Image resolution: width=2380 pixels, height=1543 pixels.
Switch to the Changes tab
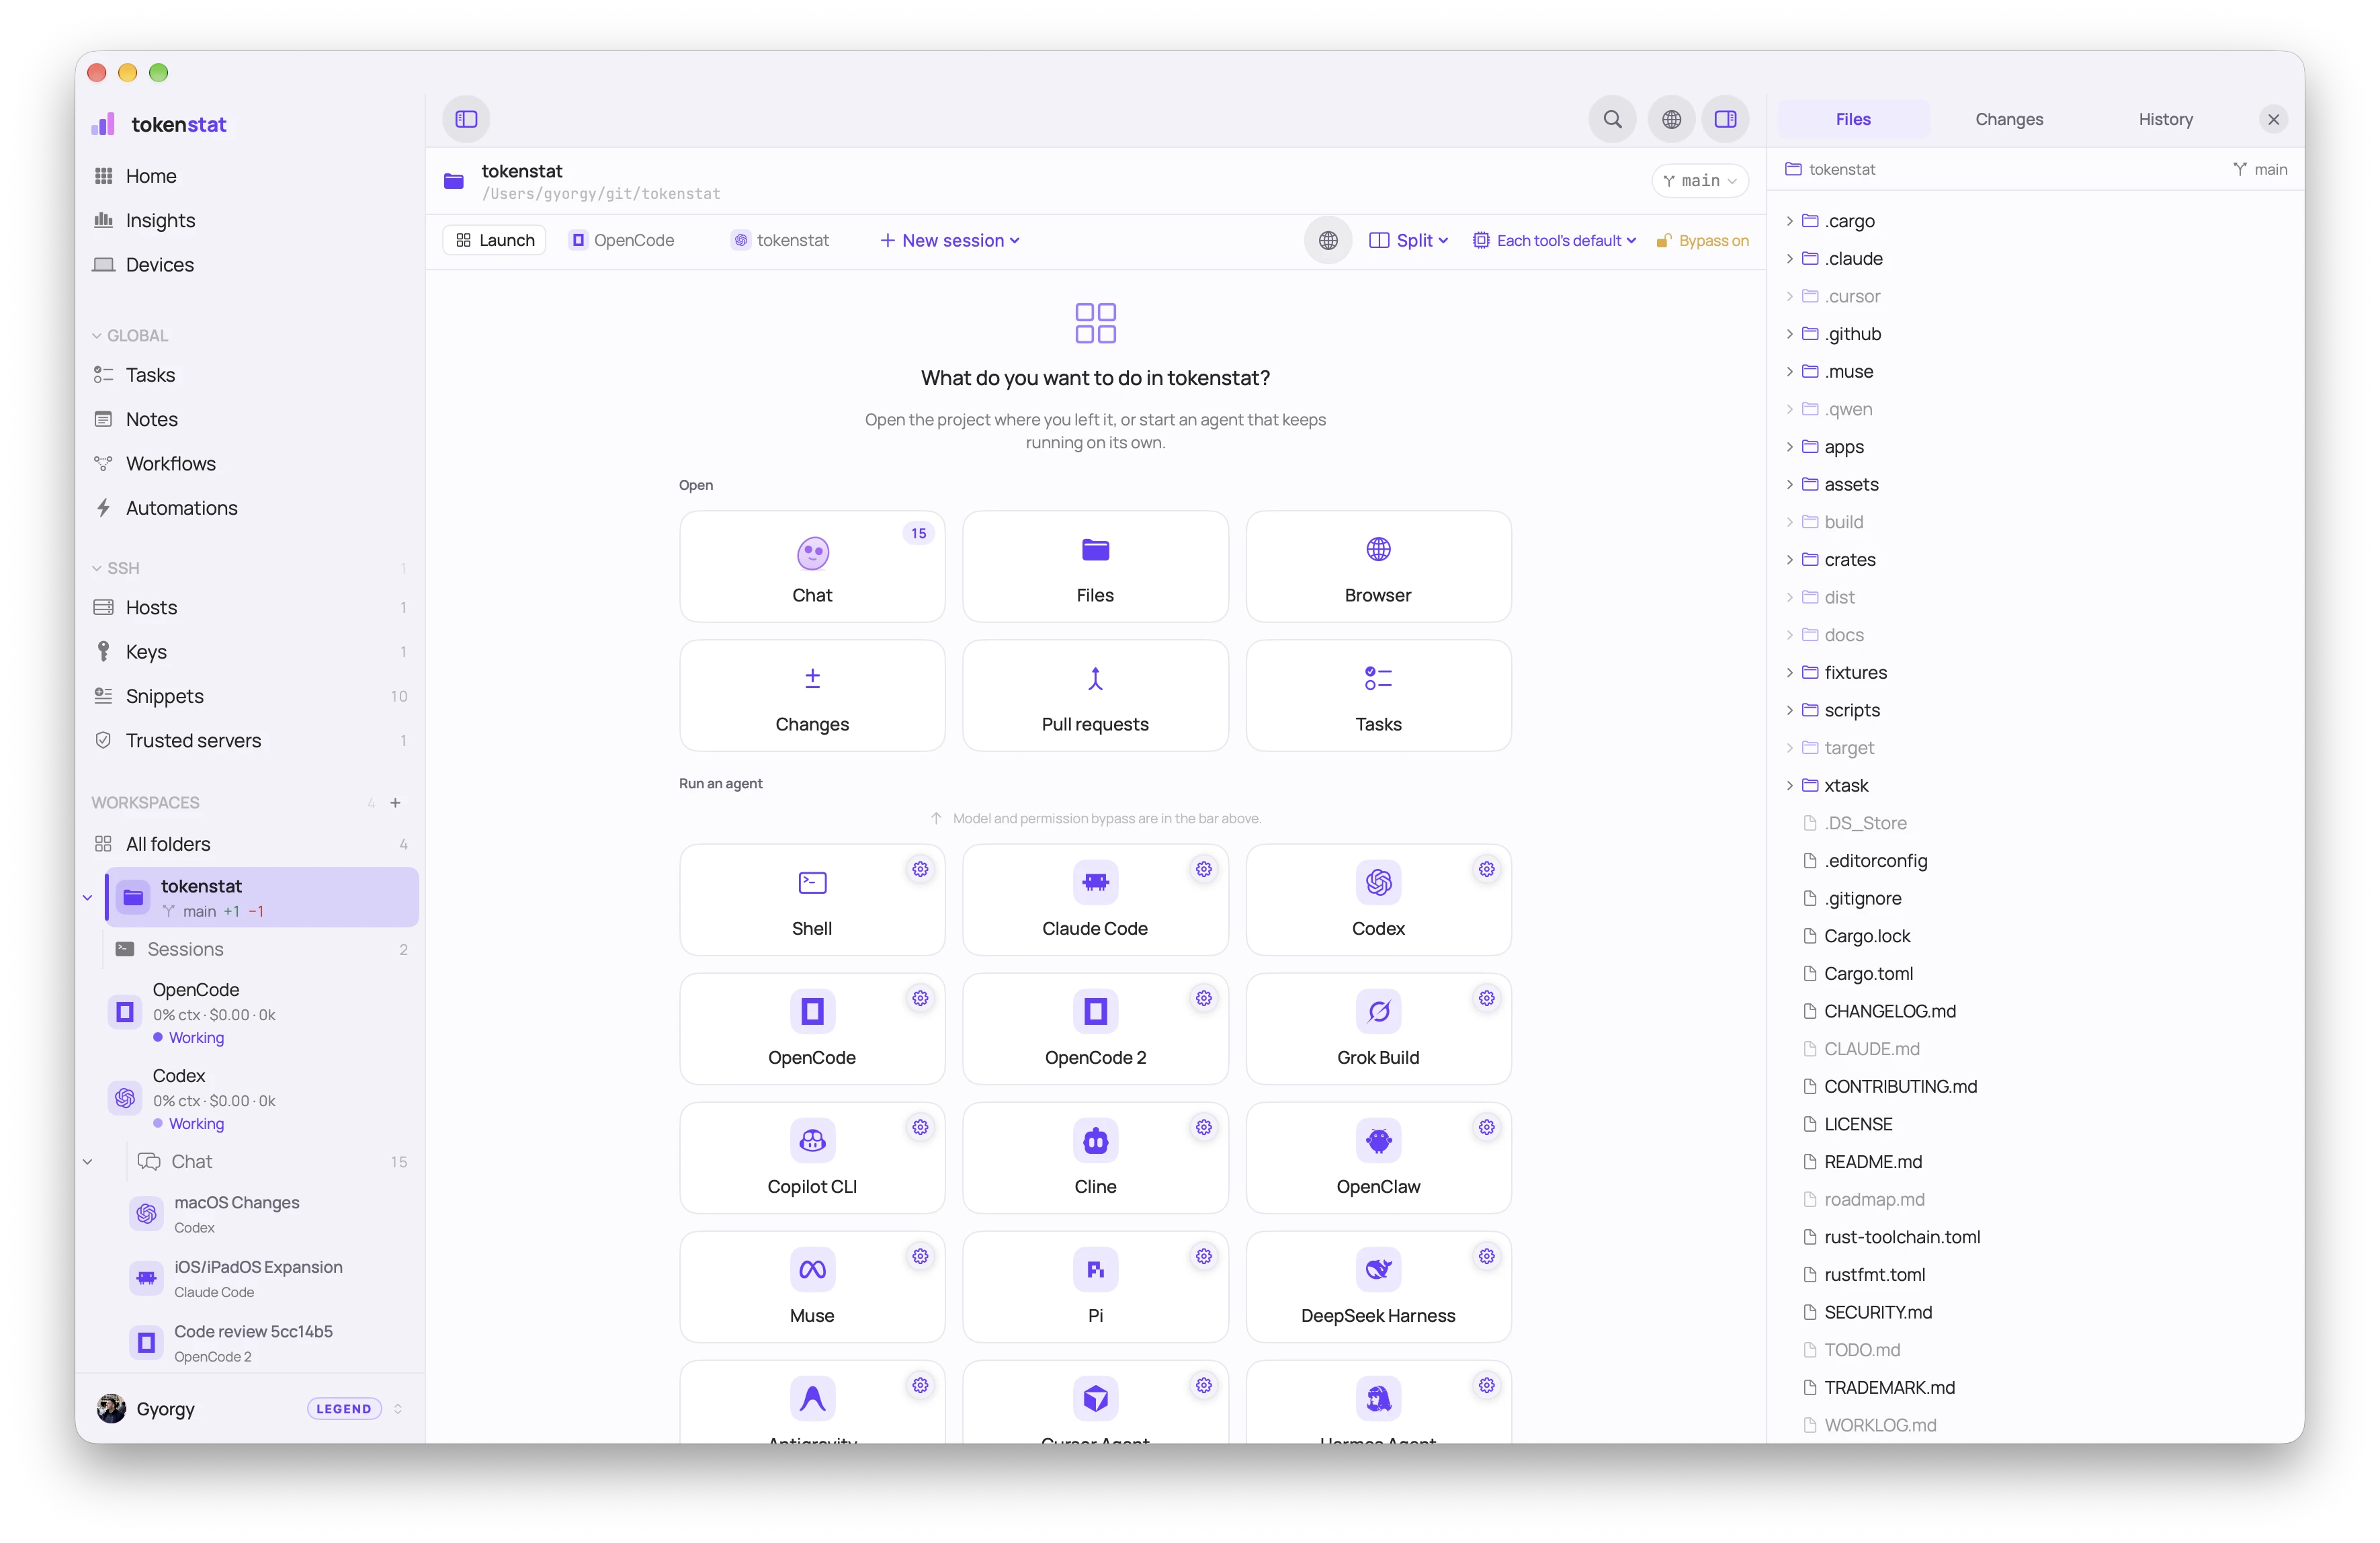click(x=2009, y=119)
